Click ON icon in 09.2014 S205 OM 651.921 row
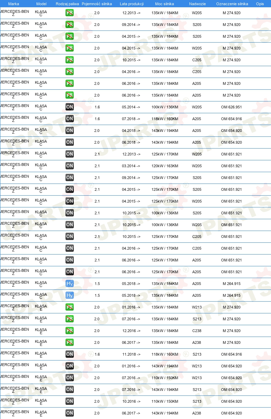Screen dimensions: 271x419 pos(70,178)
